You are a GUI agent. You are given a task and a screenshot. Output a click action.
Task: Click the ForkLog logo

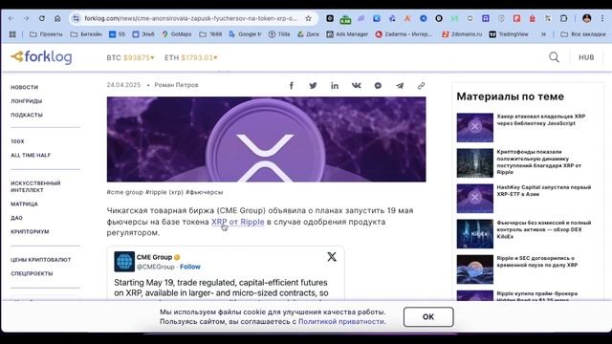[41, 57]
